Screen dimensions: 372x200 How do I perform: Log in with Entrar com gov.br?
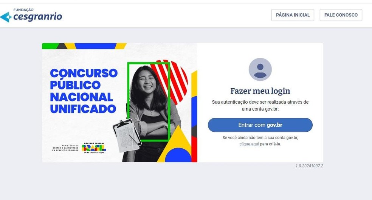260,125
